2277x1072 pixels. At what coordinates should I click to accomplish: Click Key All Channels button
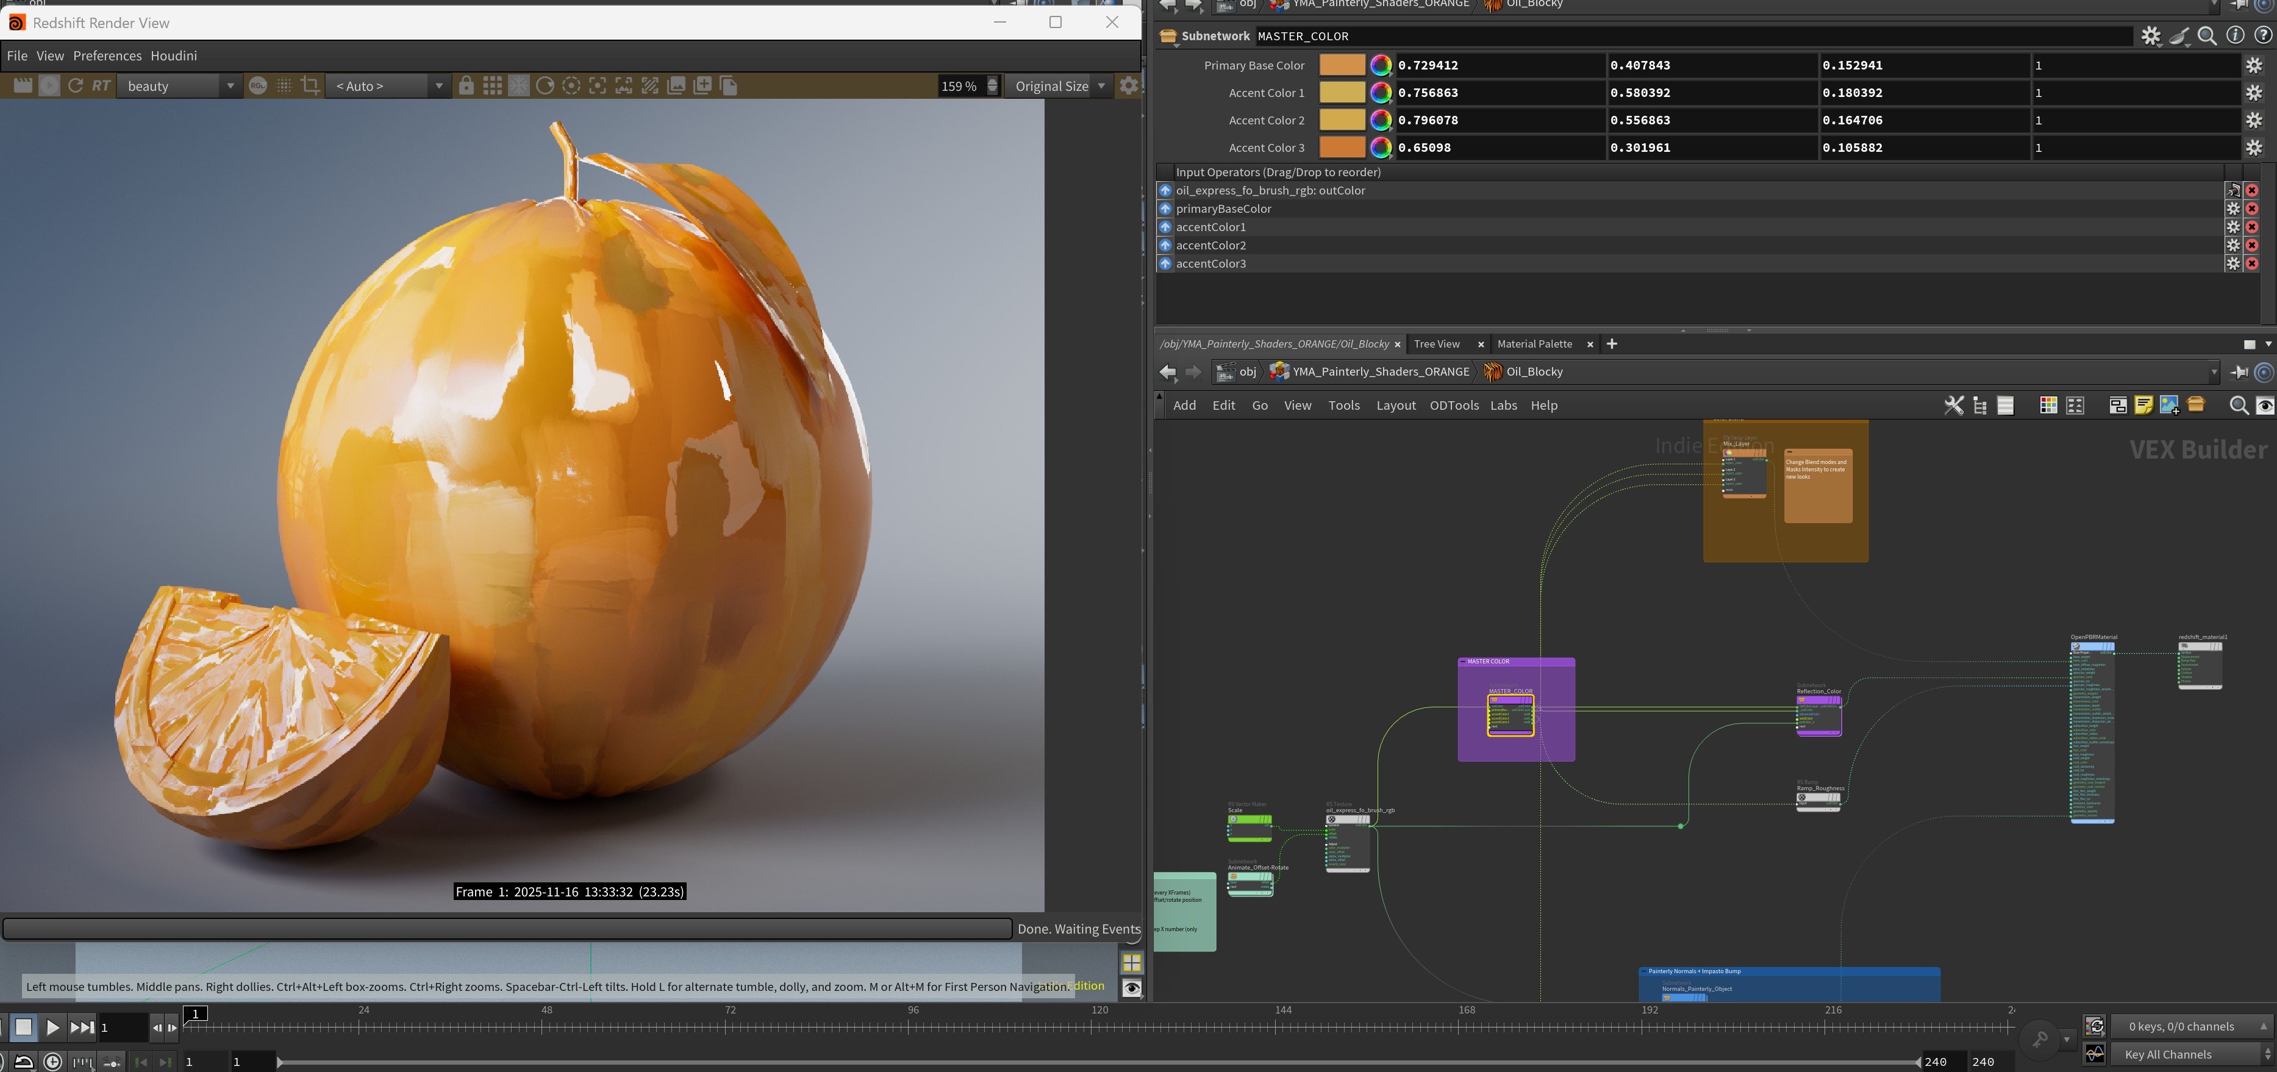click(2167, 1054)
